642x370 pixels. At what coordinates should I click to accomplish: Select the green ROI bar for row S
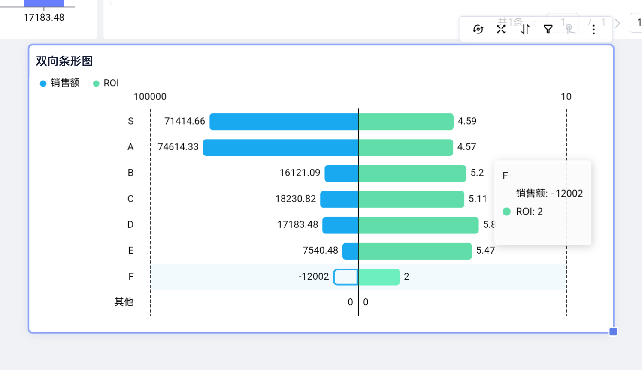pyautogui.click(x=406, y=122)
